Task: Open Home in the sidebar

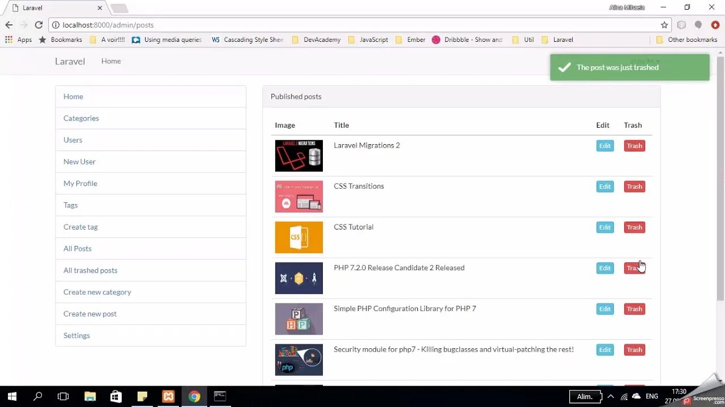Action: (151, 97)
